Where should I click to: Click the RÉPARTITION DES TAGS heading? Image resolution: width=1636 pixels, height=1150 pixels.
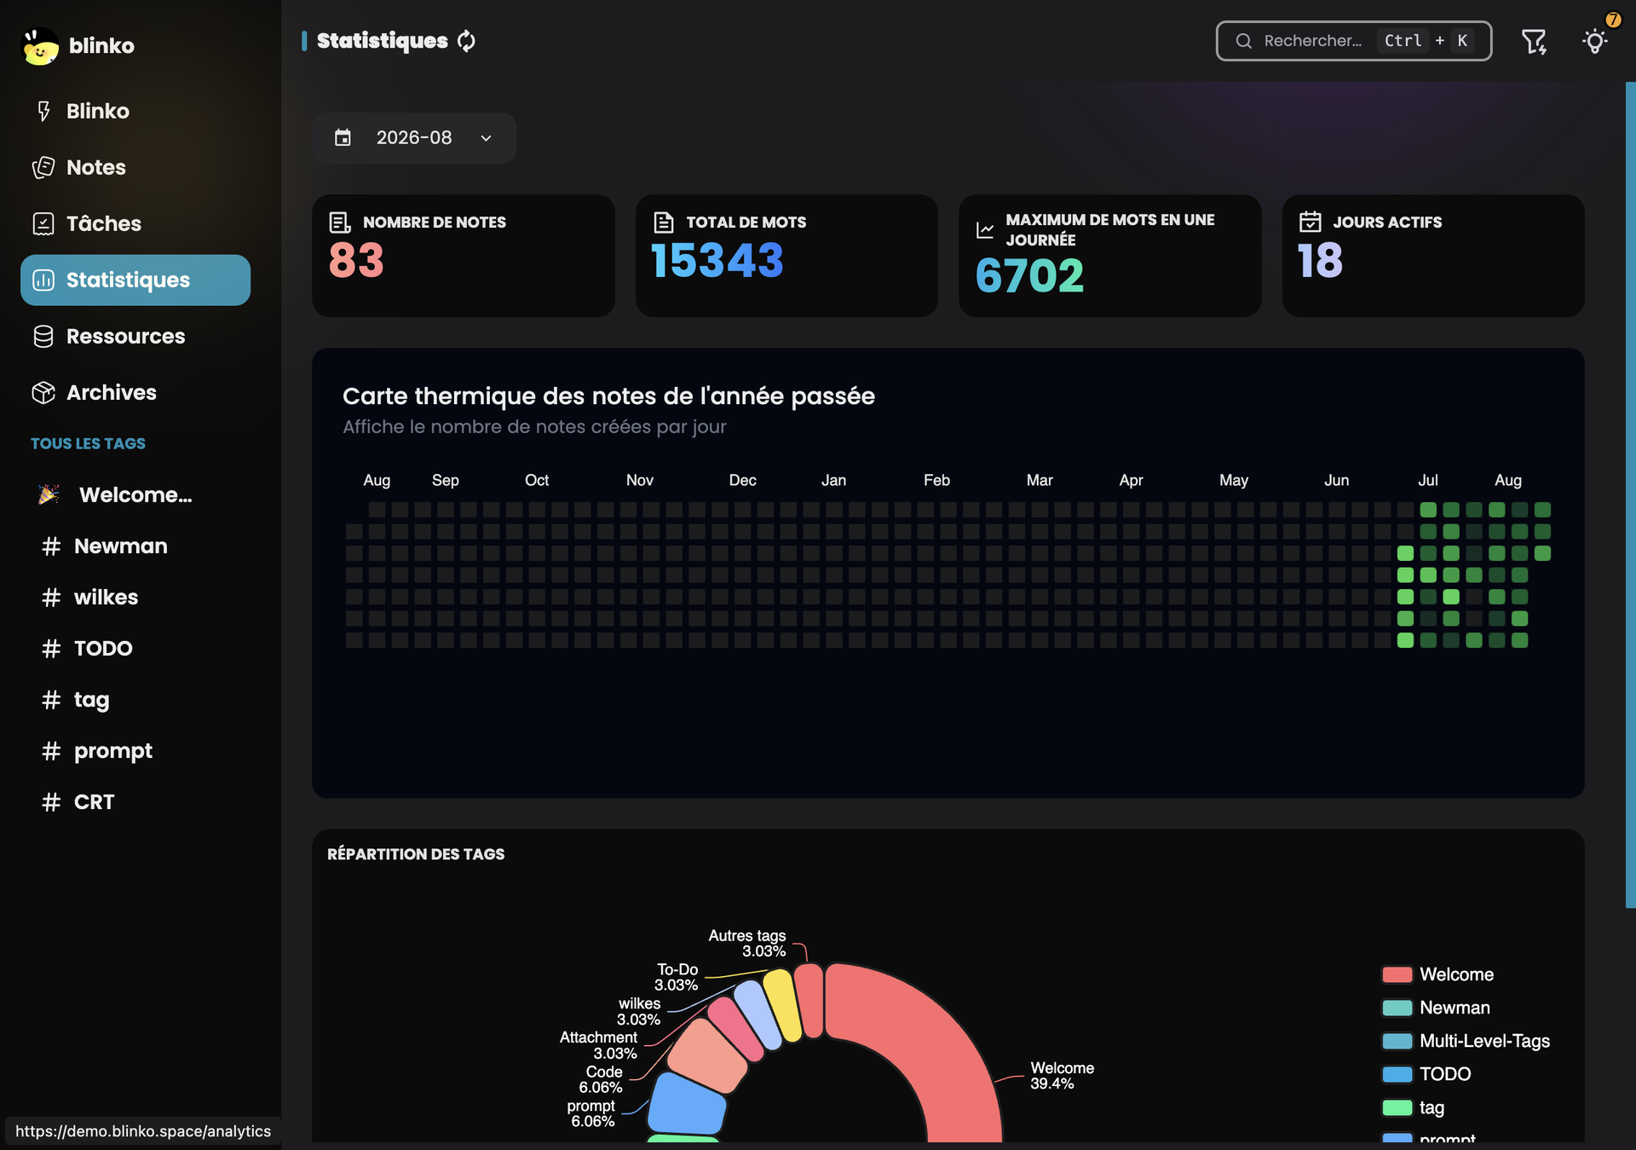[x=416, y=854]
